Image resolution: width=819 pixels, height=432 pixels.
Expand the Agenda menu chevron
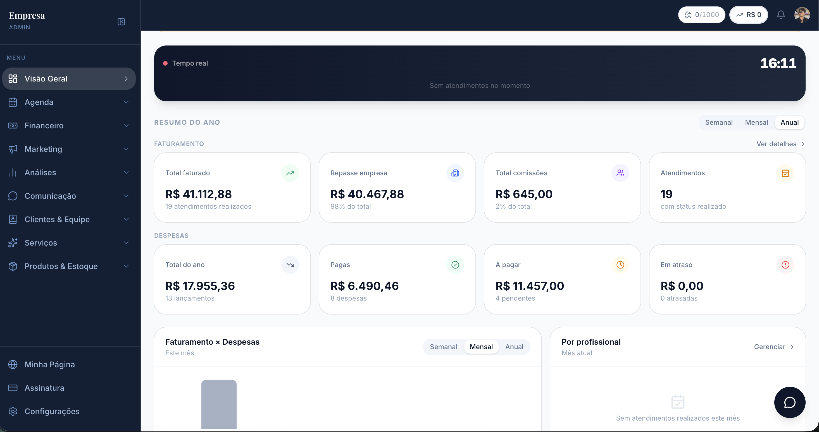(126, 102)
